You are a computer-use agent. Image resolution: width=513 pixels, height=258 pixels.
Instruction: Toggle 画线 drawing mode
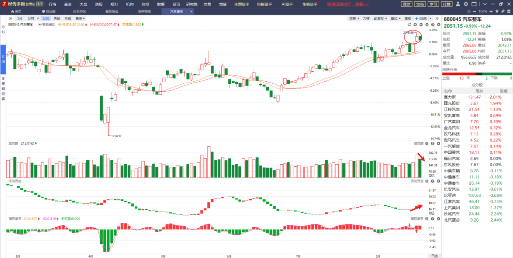[x=408, y=18]
